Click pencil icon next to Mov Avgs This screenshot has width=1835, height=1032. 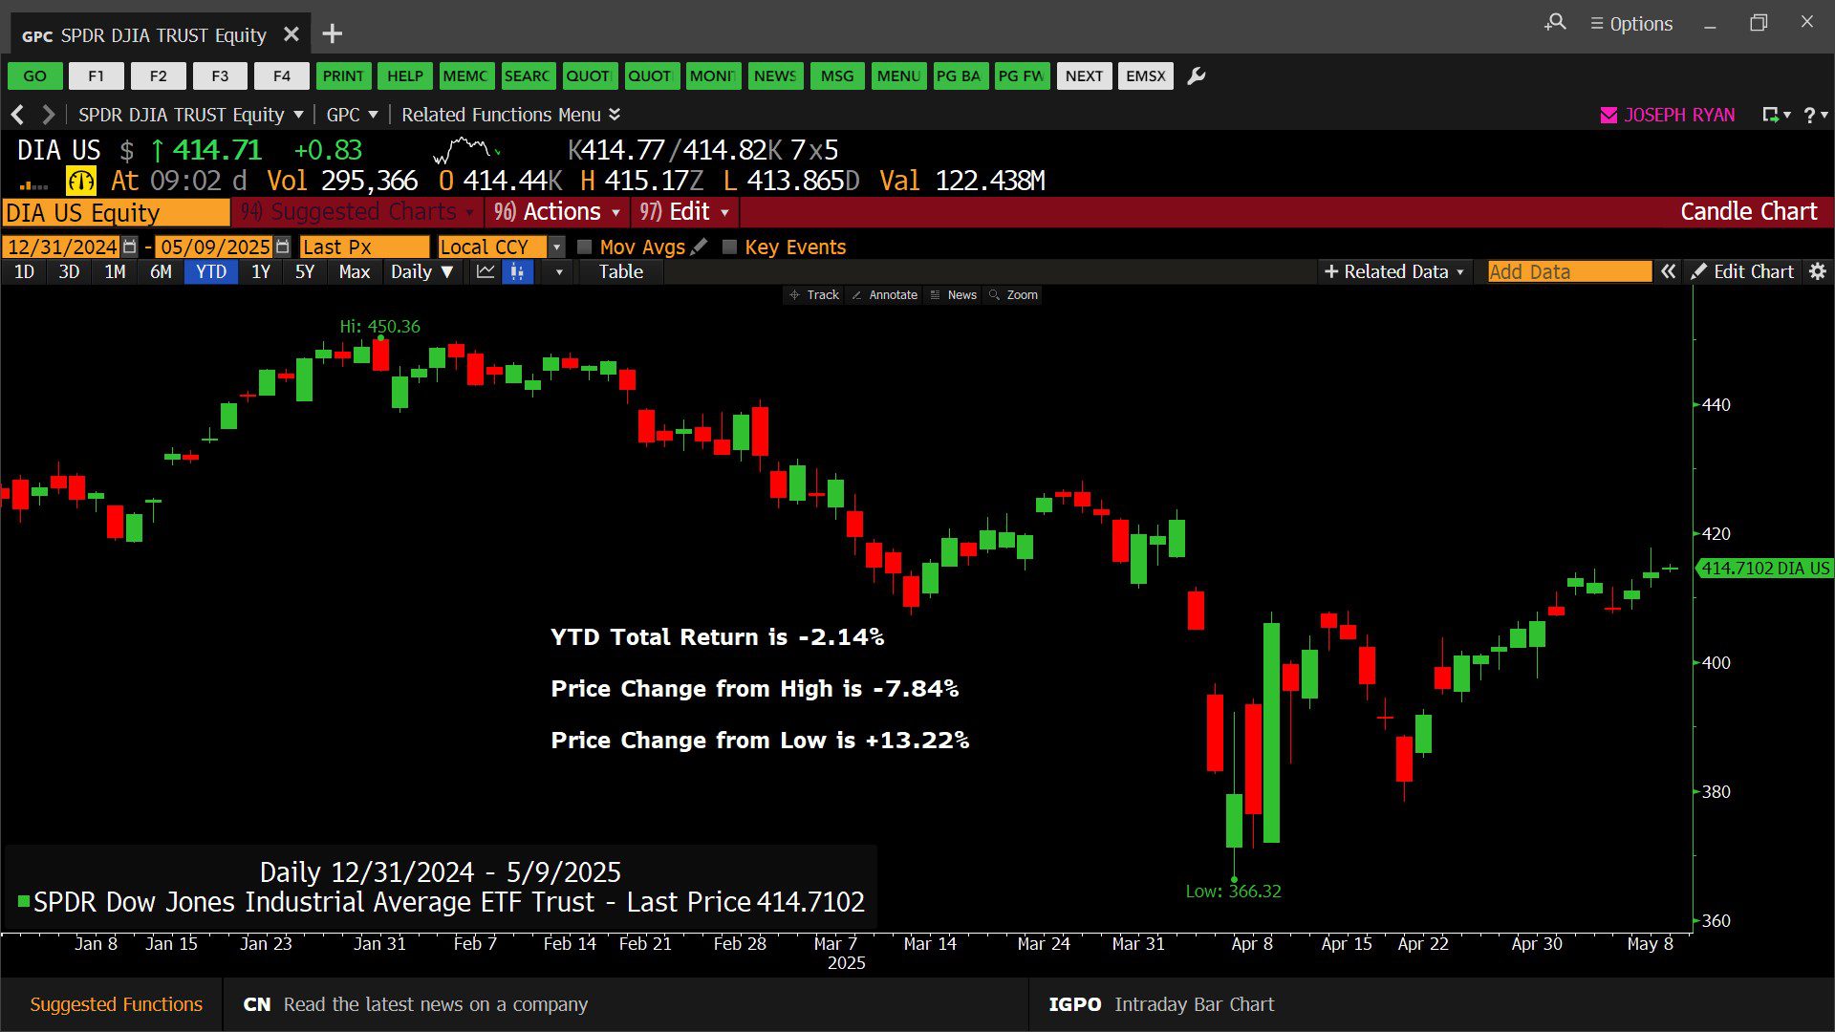700,247
